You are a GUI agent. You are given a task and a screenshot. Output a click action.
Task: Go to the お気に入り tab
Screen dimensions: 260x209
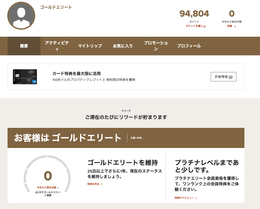coord(123,46)
